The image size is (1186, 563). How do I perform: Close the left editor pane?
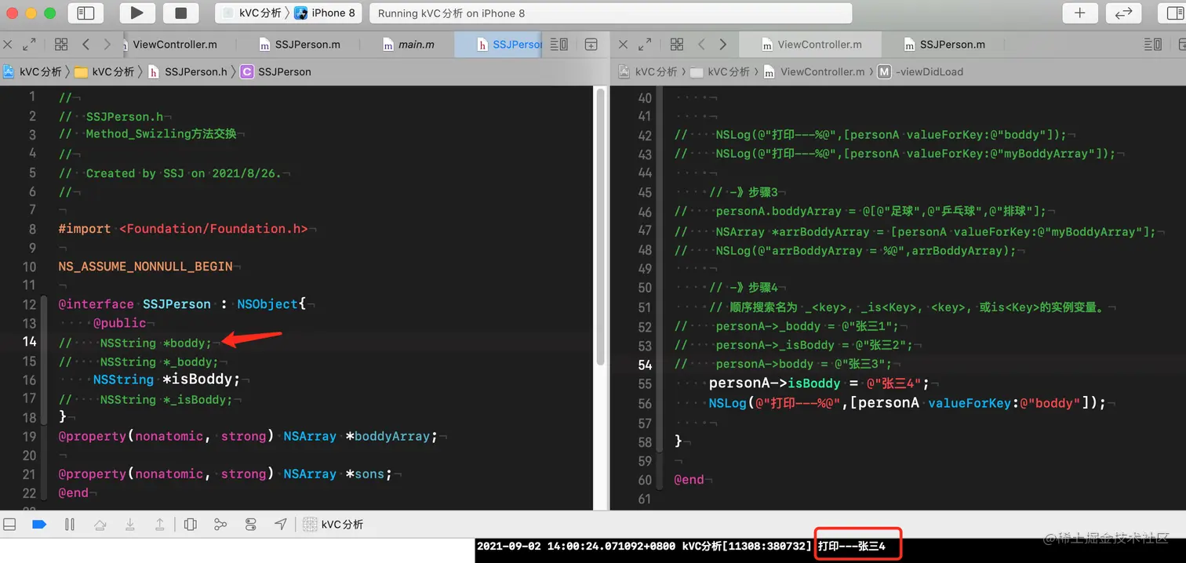pos(9,45)
